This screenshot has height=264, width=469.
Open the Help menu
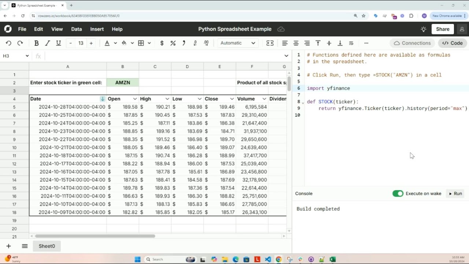click(x=117, y=29)
